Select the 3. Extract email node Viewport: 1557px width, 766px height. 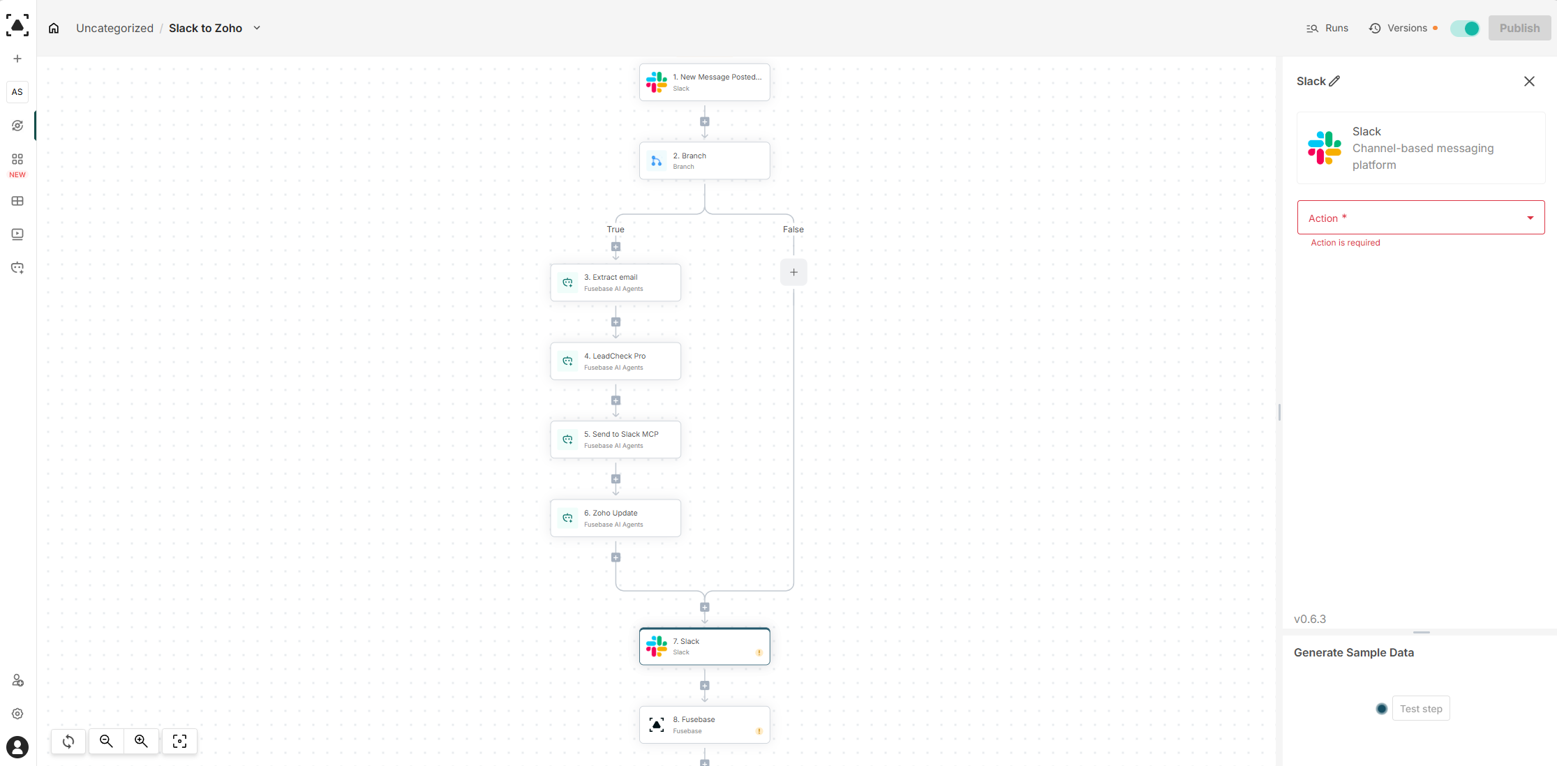point(616,283)
